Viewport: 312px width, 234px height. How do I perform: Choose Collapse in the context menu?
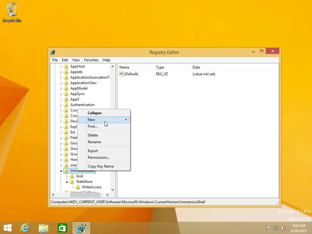pos(104,113)
